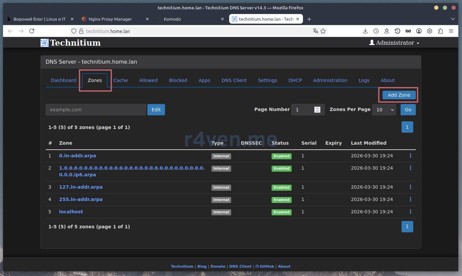Open Firefox downloads panel
The width and height of the screenshot is (462, 276).
tap(365, 31)
